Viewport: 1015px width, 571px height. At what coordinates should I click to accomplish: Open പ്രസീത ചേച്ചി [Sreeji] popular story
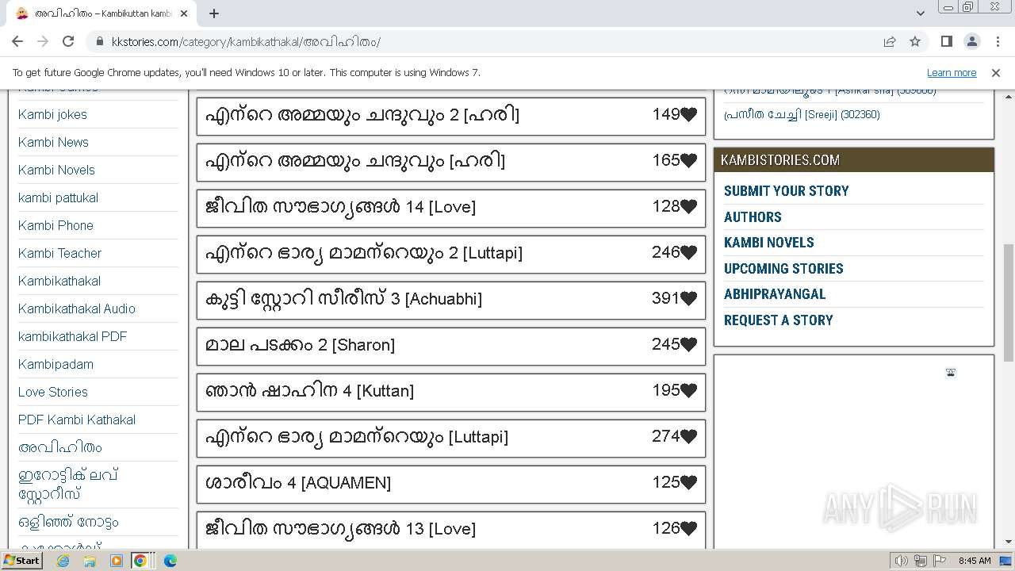[802, 114]
